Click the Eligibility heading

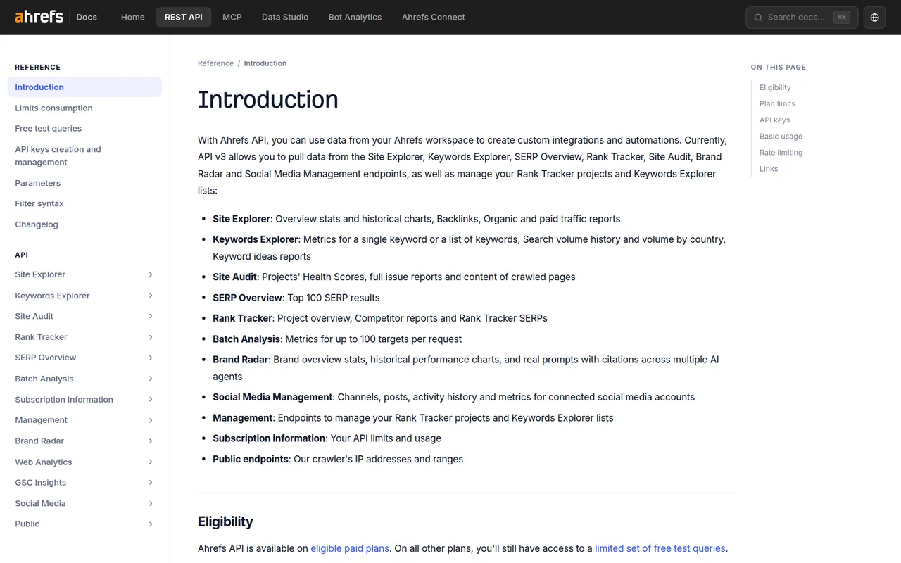pos(225,521)
